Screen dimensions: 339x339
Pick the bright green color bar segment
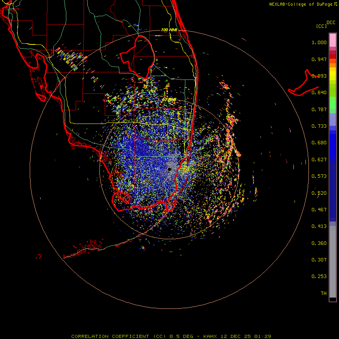click(x=333, y=103)
